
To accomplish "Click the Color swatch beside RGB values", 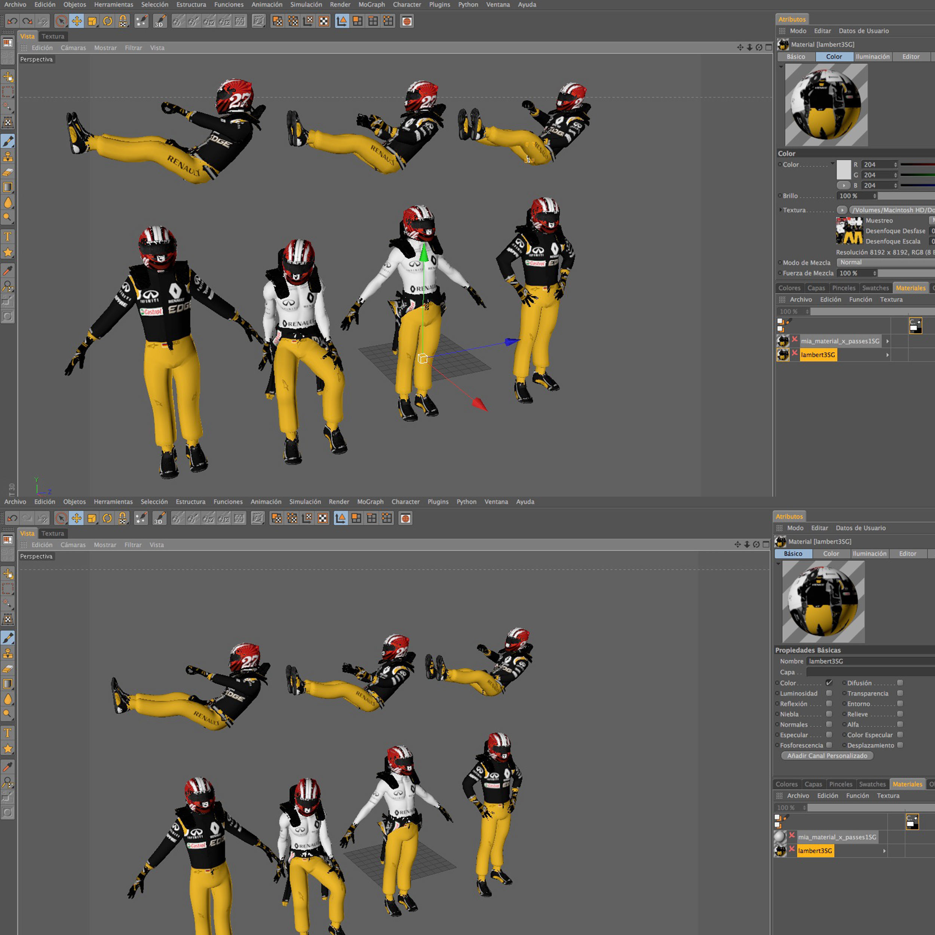I will point(843,170).
